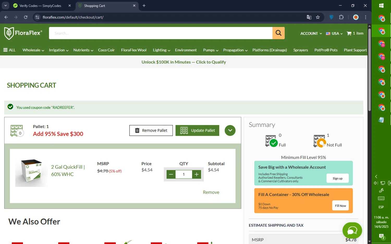Open the Chrome three-dot menu
The height and width of the screenshot is (244, 391).
365,17
